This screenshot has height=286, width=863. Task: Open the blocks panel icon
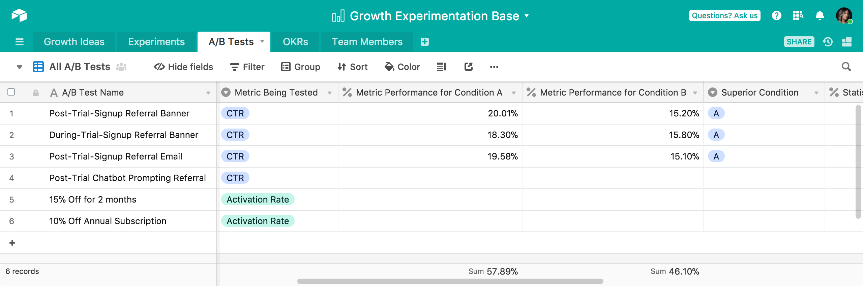[x=847, y=42]
